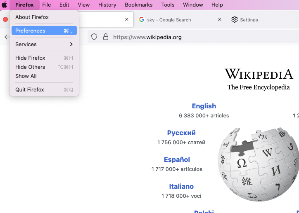Open the Apple menu
Viewport: 299px width, 213px height.
[x=4, y=5]
